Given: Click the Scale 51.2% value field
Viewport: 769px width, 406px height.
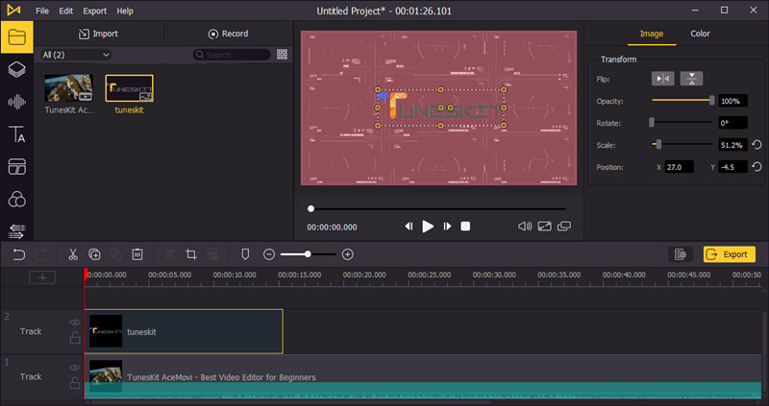Looking at the screenshot, I should click(732, 145).
